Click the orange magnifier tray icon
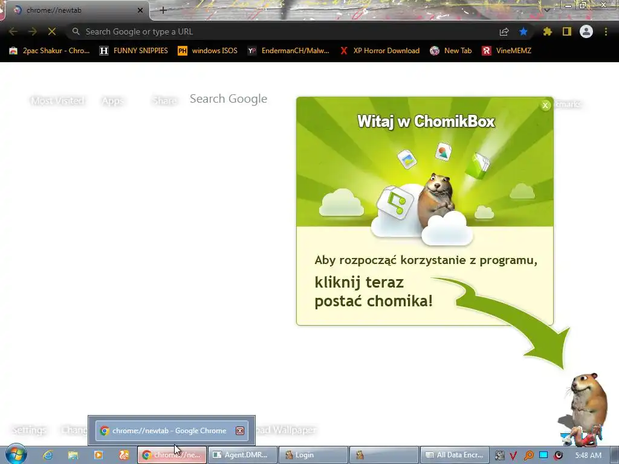 click(x=528, y=456)
